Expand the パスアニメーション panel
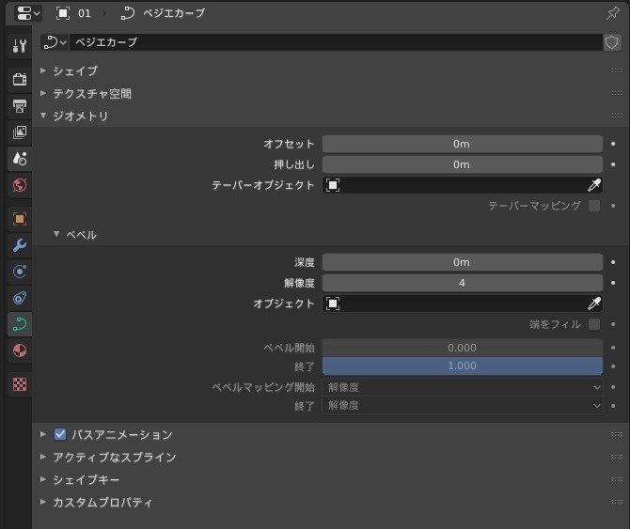 (x=43, y=434)
